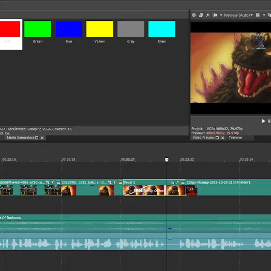Open split screen view options arrow
271x271 pixels.
click(221, 15)
